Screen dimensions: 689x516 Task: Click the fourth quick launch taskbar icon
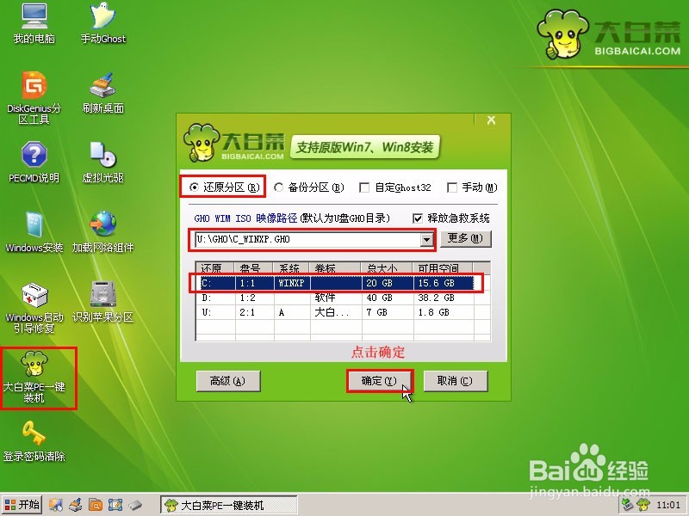(x=115, y=505)
